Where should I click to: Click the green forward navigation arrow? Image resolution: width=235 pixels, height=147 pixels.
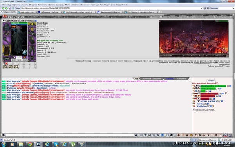(x=6, y=8)
